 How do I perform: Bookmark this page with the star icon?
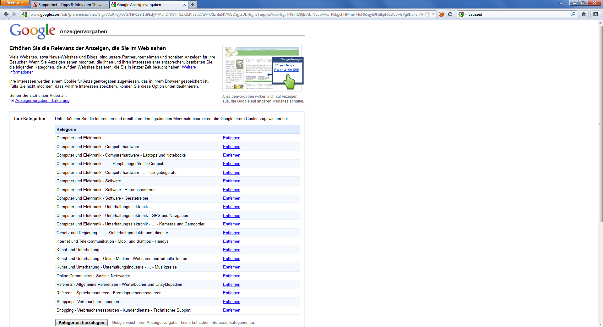[426, 14]
